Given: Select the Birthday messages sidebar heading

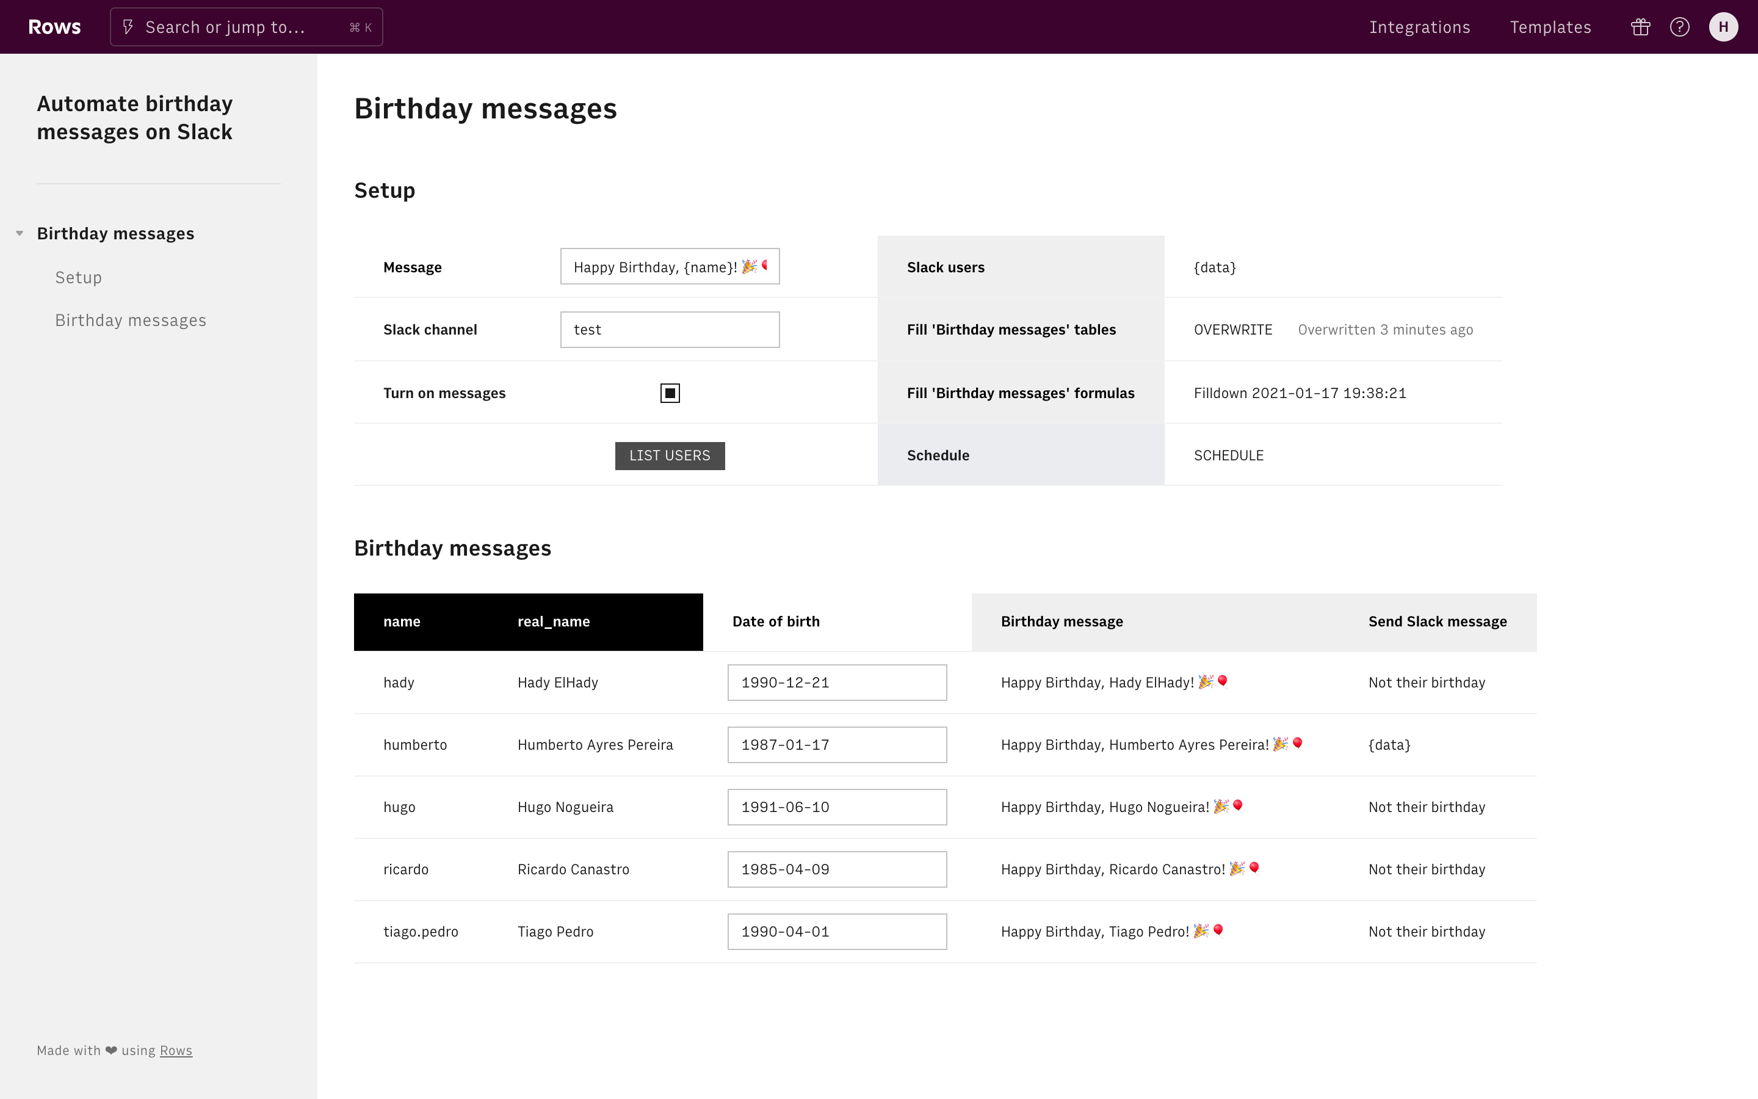Looking at the screenshot, I should click(x=115, y=233).
